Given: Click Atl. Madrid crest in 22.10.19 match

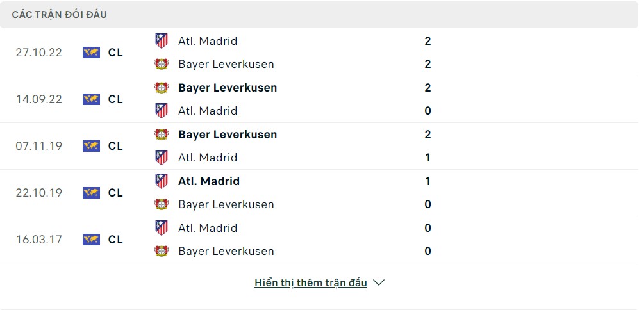Looking at the screenshot, I should pos(162,181).
